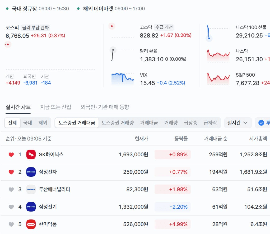Click the 시가총액 column header
The width and height of the screenshot is (270, 234).
258,138
